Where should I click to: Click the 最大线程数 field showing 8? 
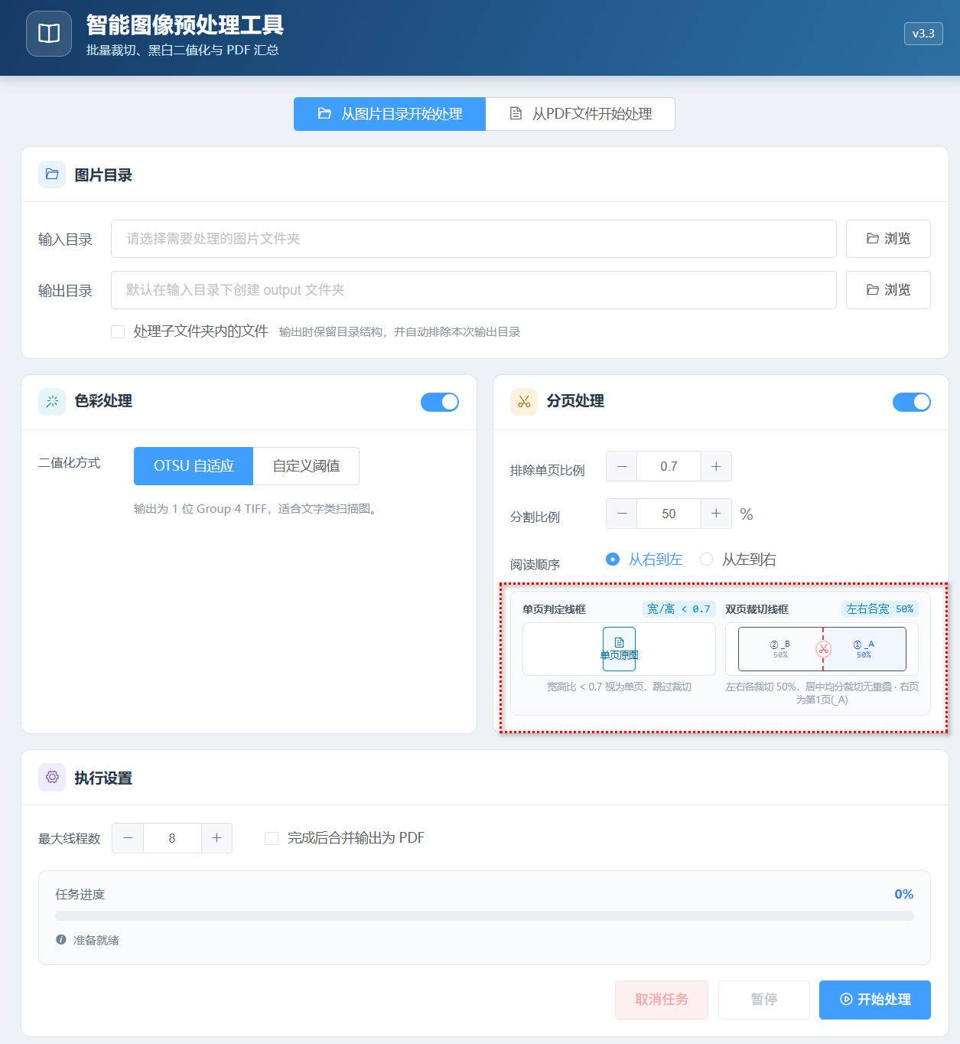coord(172,838)
